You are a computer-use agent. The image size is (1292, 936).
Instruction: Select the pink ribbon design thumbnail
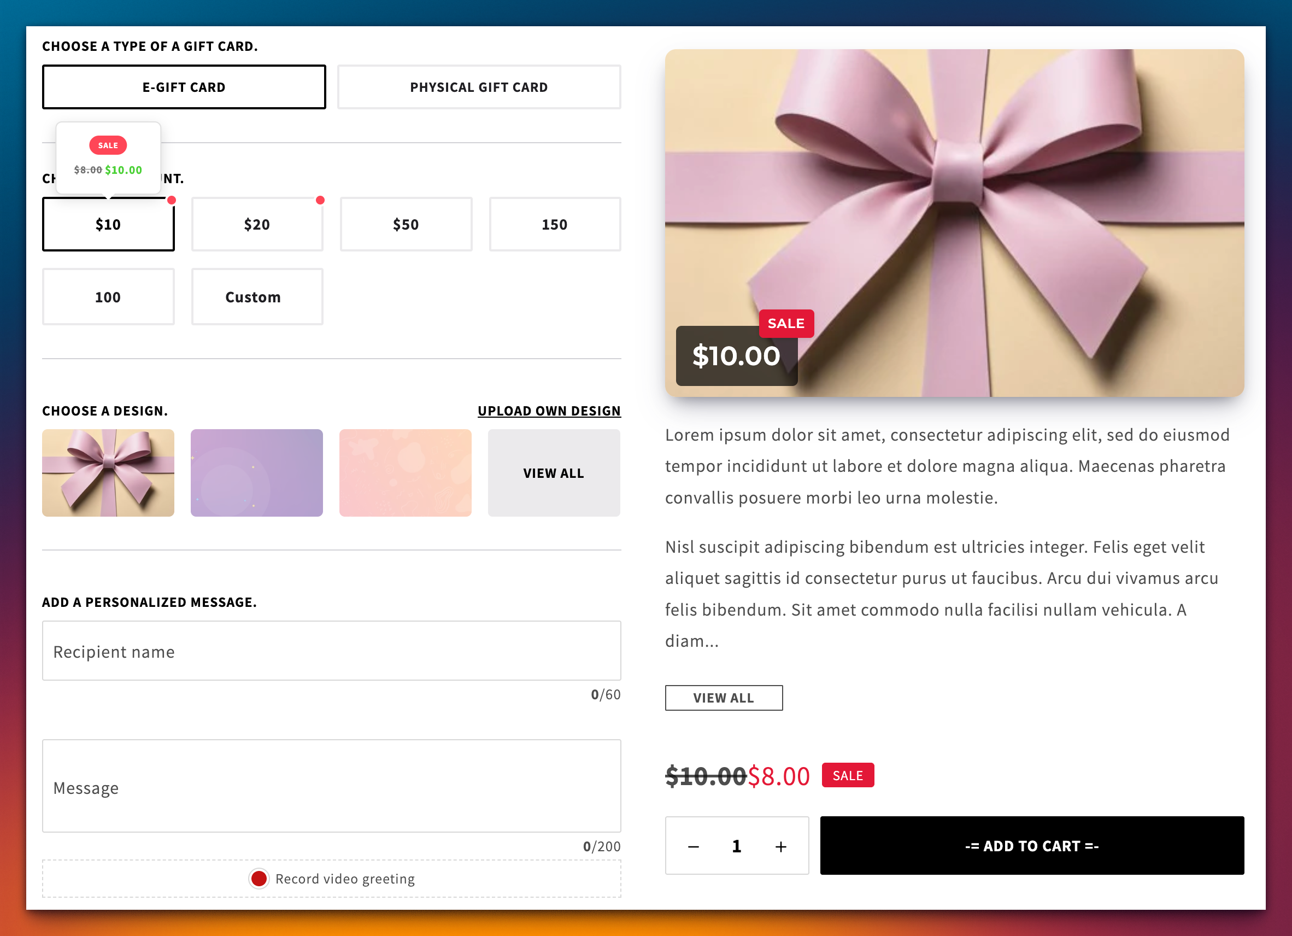[x=108, y=472]
